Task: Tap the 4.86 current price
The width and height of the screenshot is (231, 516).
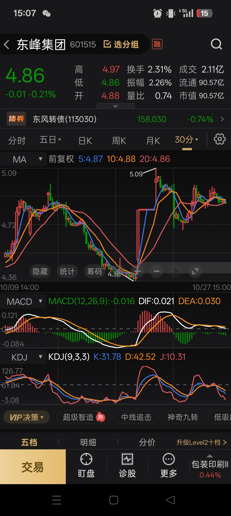Action: pos(25,76)
